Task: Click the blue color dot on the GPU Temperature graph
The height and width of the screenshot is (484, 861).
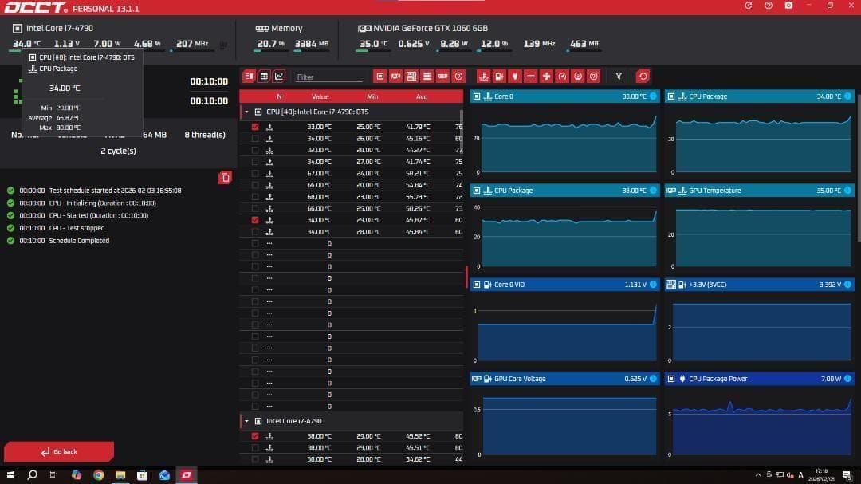Action: (x=847, y=191)
